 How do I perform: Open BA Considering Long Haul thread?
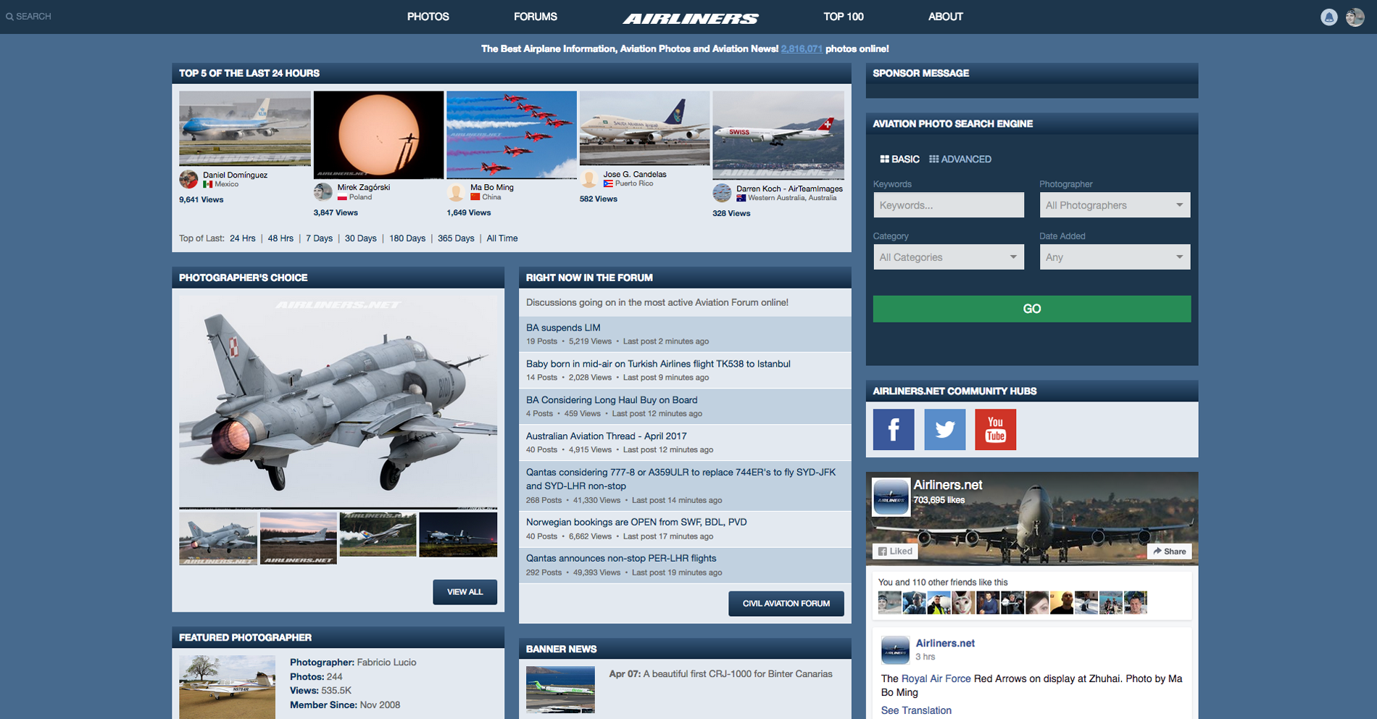click(x=612, y=400)
